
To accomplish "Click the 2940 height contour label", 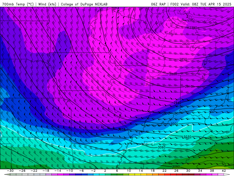I will [178, 103].
